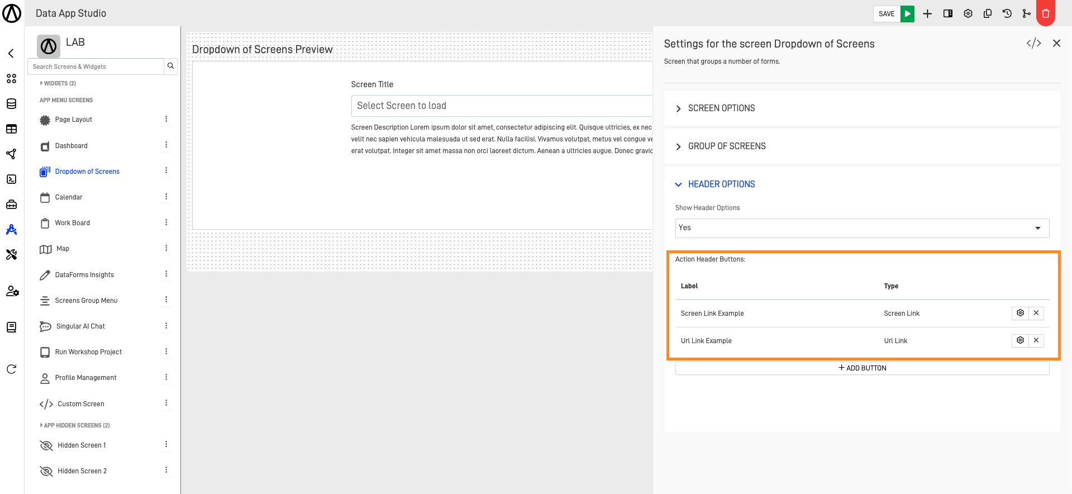The width and height of the screenshot is (1072, 494).
Task: Open the table icon in sidebar
Action: pos(11,129)
